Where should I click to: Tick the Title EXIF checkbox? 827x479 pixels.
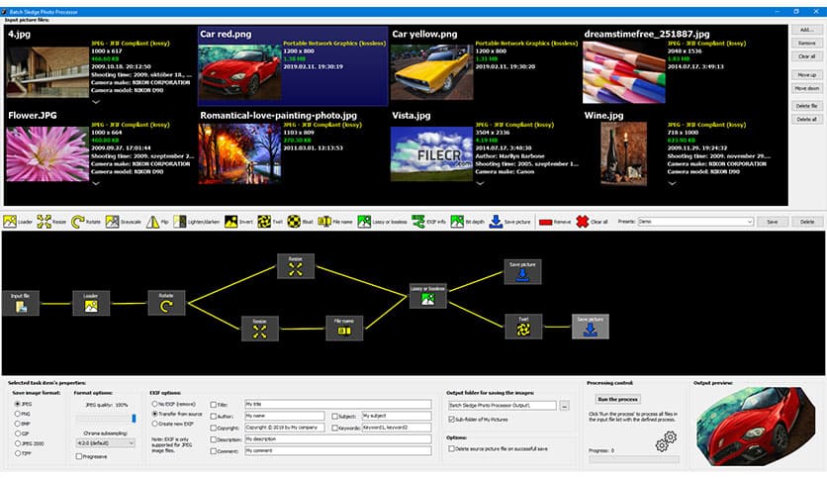214,405
